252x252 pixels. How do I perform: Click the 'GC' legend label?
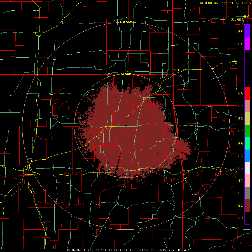(240, 193)
